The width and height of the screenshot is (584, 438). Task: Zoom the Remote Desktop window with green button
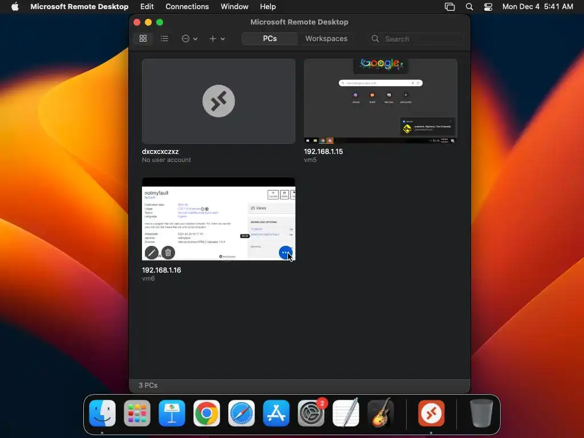coord(160,22)
